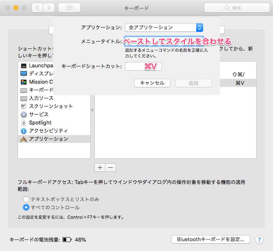
Task: Select the ディスプレイ icon in list
Action: 24,74
